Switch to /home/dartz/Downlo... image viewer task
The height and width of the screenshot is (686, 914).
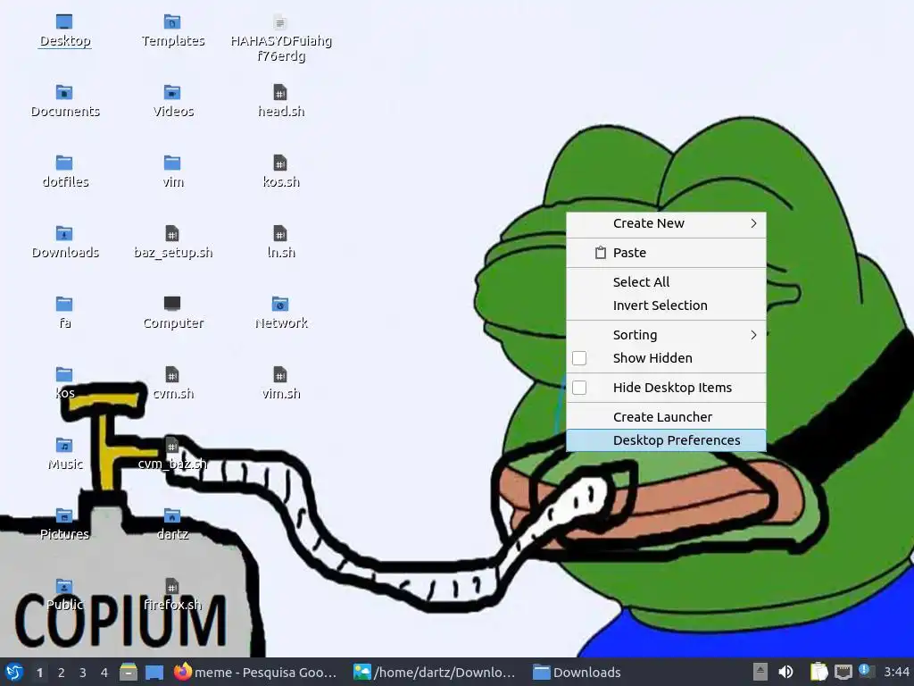pos(436,672)
